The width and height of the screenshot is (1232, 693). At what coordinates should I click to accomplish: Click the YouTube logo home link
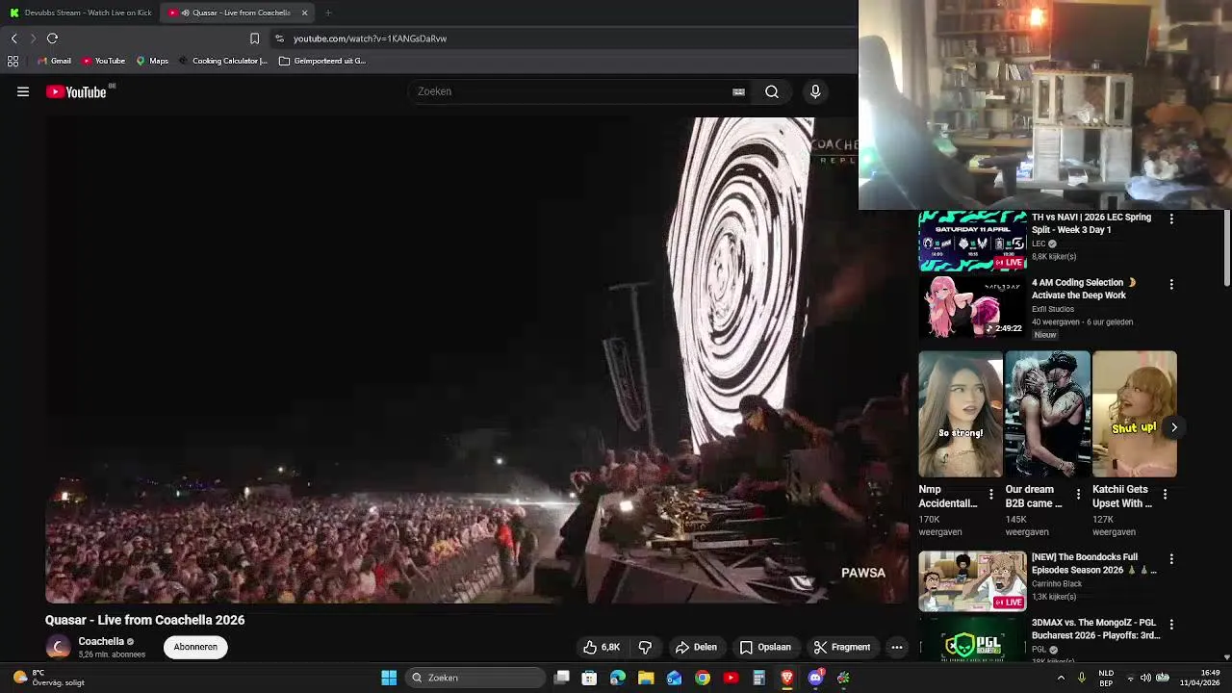point(76,91)
